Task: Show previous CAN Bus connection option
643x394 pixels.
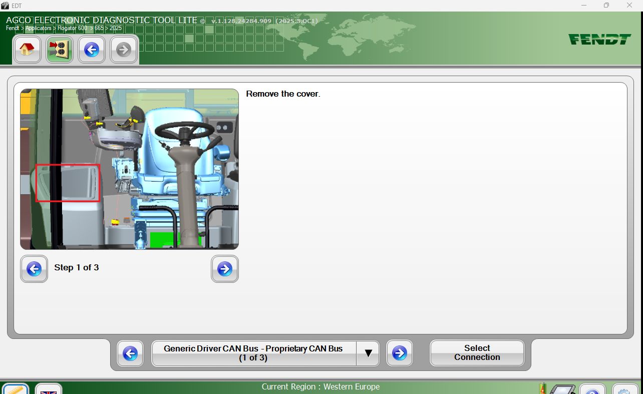Action: (x=130, y=353)
